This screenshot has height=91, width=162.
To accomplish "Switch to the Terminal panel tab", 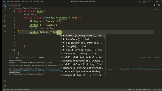I will 42,58.
